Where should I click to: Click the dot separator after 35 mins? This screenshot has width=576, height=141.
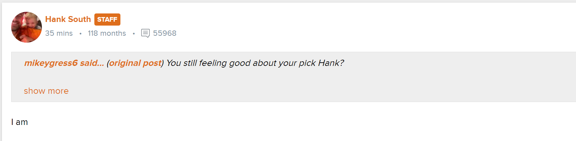click(80, 33)
